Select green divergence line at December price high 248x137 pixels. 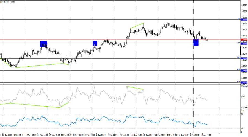tap(137, 25)
